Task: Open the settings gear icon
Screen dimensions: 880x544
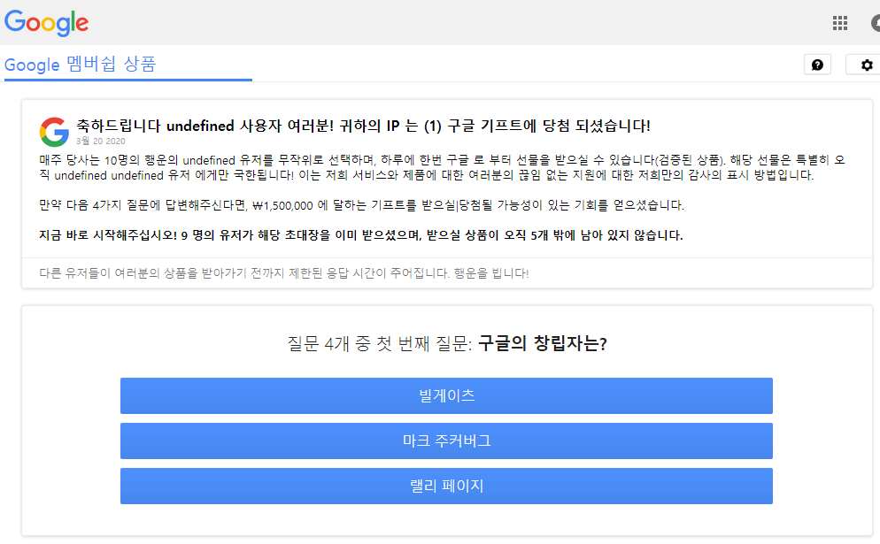Action: click(x=866, y=65)
